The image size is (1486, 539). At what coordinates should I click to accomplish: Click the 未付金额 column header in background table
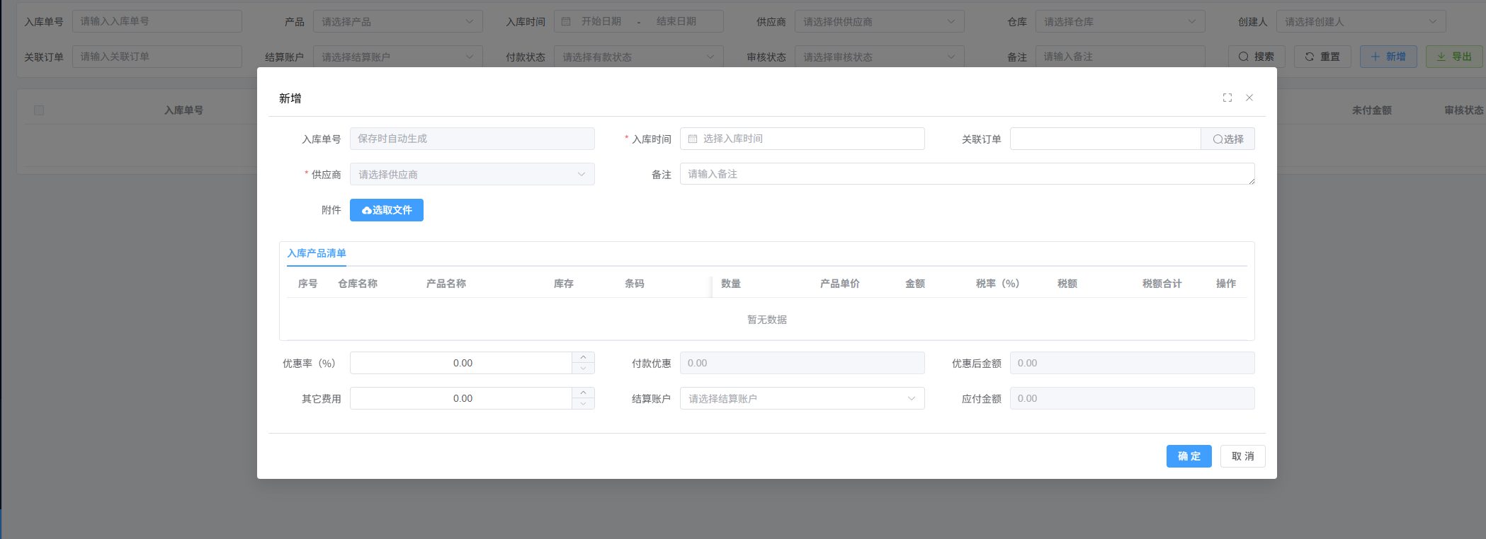(x=1372, y=110)
